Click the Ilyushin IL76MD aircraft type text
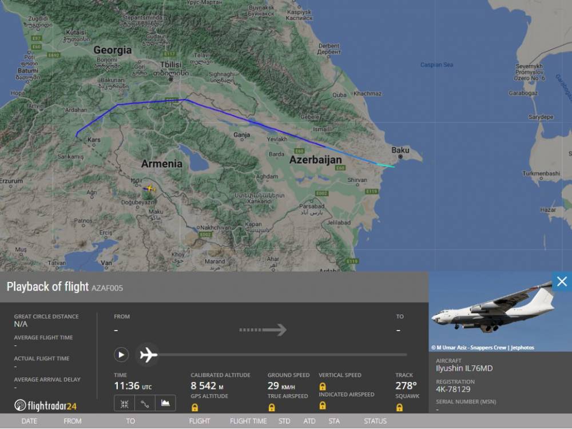This screenshot has height=429, width=572. click(x=464, y=368)
